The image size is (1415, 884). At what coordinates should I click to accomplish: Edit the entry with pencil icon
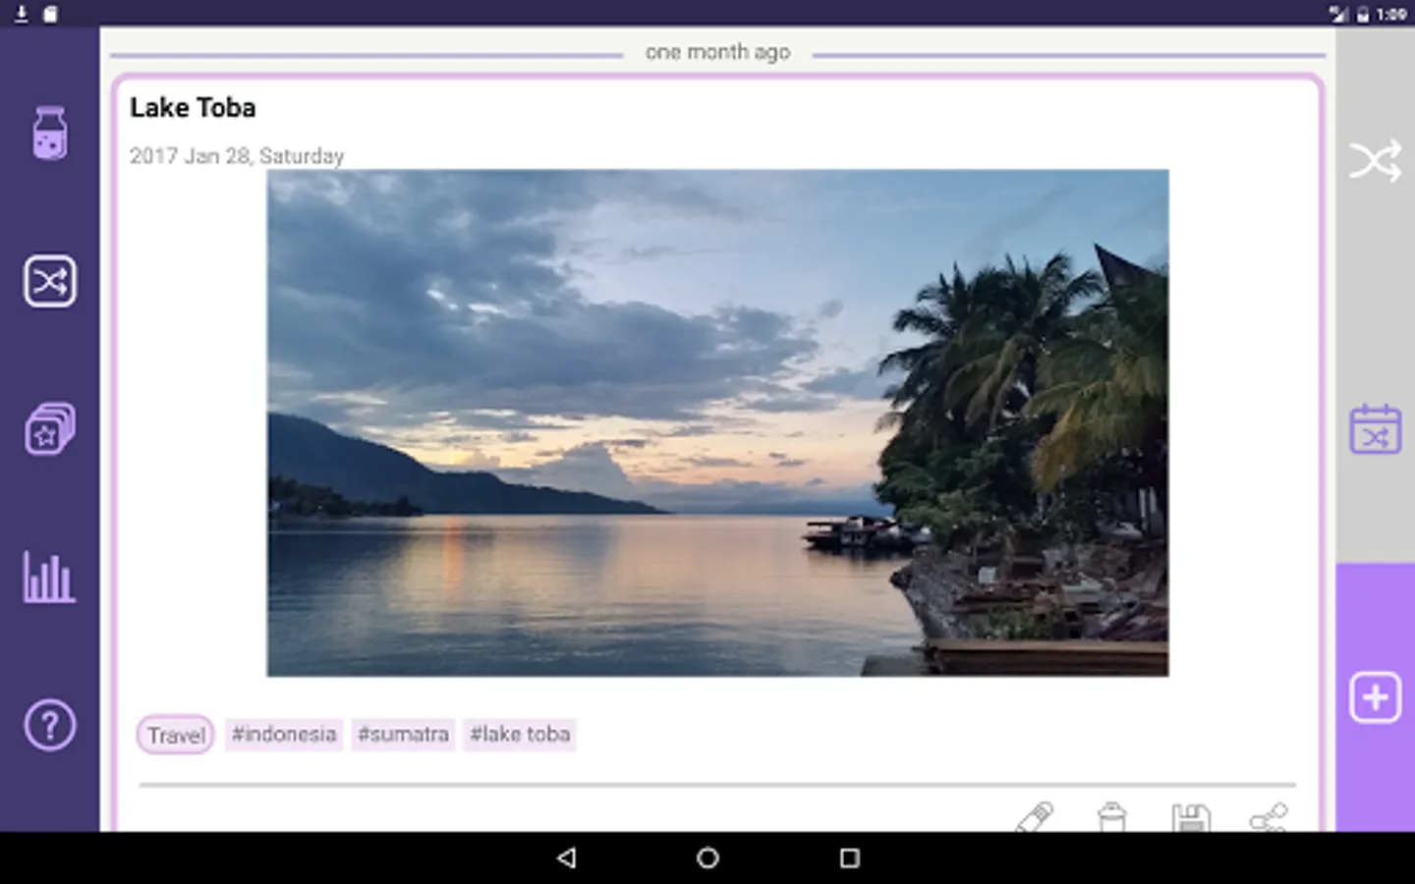point(1034,817)
